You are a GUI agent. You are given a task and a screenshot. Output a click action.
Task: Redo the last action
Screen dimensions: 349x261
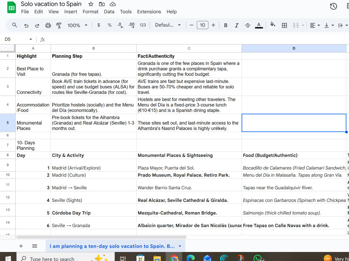pyautogui.click(x=37, y=25)
